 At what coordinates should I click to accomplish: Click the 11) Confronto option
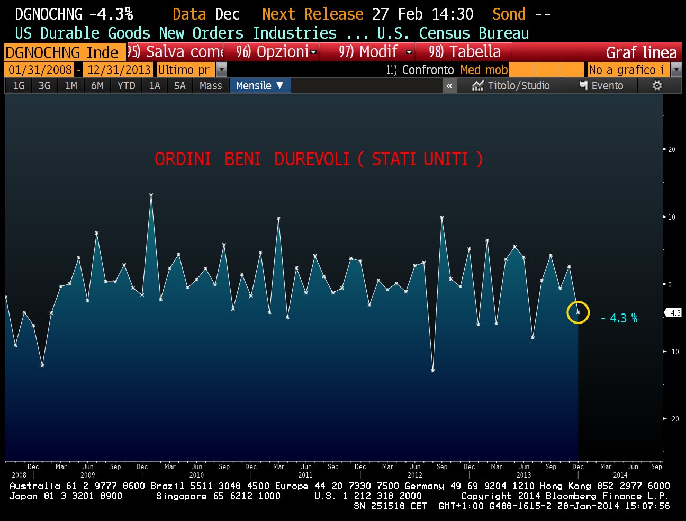[x=420, y=70]
